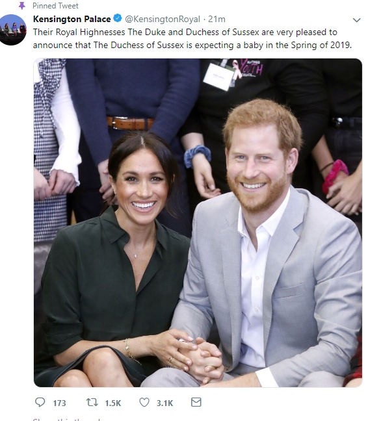This screenshot has width=368, height=421.
Task: Click the 1.5K retweets count
Action: pyautogui.click(x=113, y=403)
